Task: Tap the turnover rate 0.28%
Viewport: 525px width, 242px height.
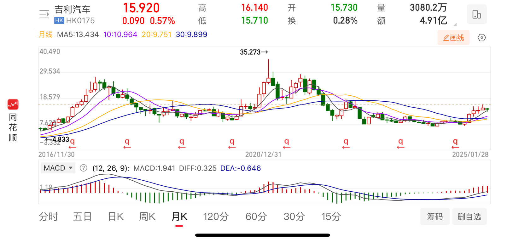Action: click(x=345, y=20)
